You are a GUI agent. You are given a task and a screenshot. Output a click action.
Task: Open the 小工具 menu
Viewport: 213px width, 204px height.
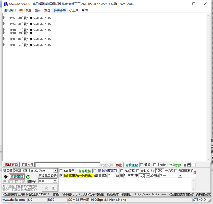pos(74,10)
